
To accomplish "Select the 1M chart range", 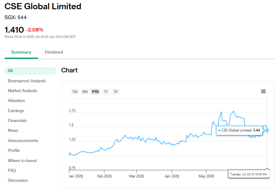I will [x=75, y=92].
